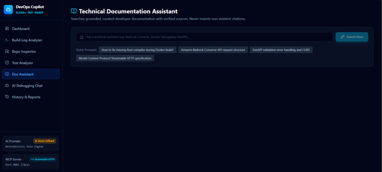Viewport: 382px width, 172px height.
Task: Click the Streamable HTTP badge
Action: pos(43,159)
